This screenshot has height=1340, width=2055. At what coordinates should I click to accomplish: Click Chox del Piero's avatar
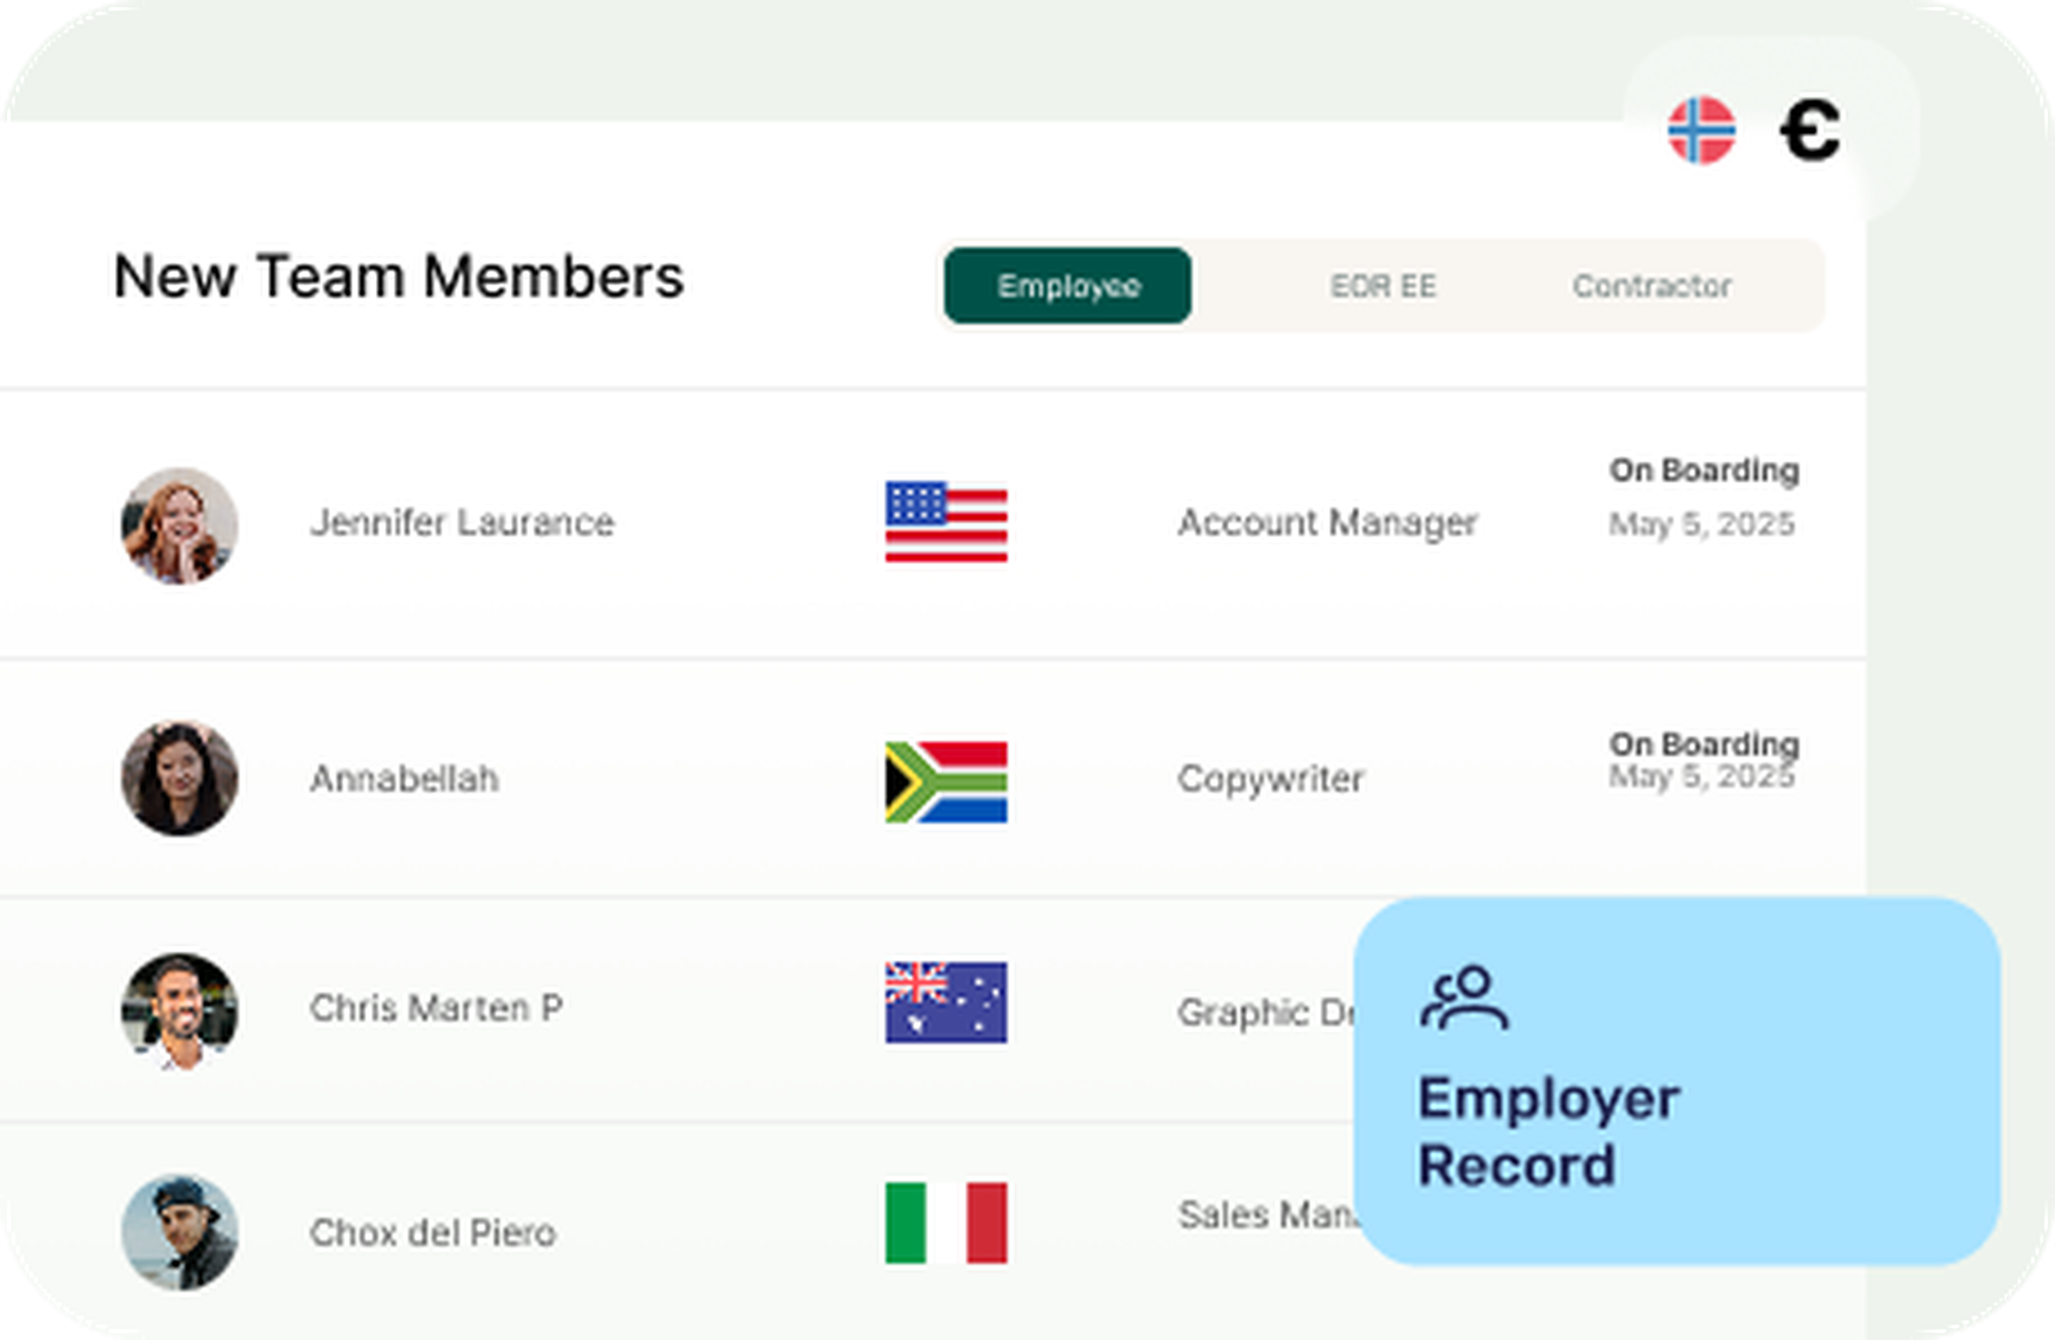click(180, 1232)
